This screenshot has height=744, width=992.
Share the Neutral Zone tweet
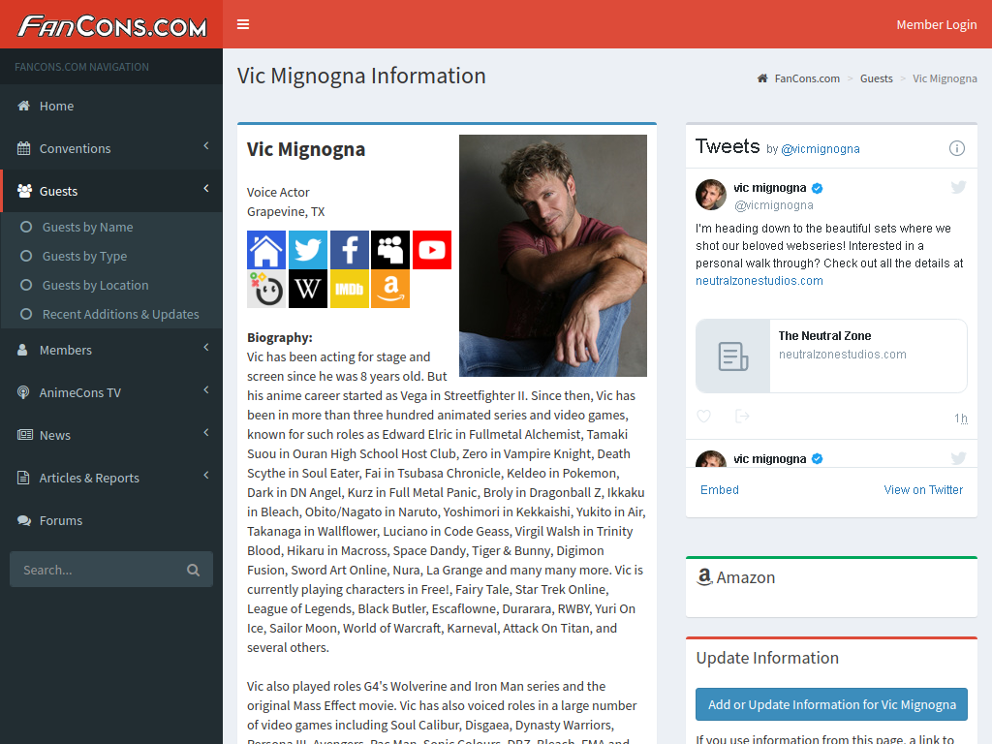(742, 416)
